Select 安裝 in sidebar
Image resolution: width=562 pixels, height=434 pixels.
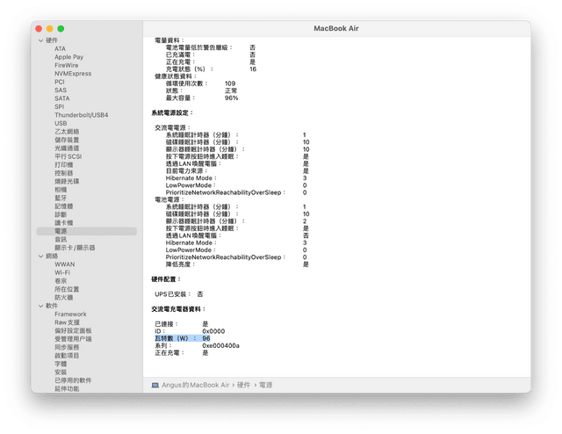[61, 373]
